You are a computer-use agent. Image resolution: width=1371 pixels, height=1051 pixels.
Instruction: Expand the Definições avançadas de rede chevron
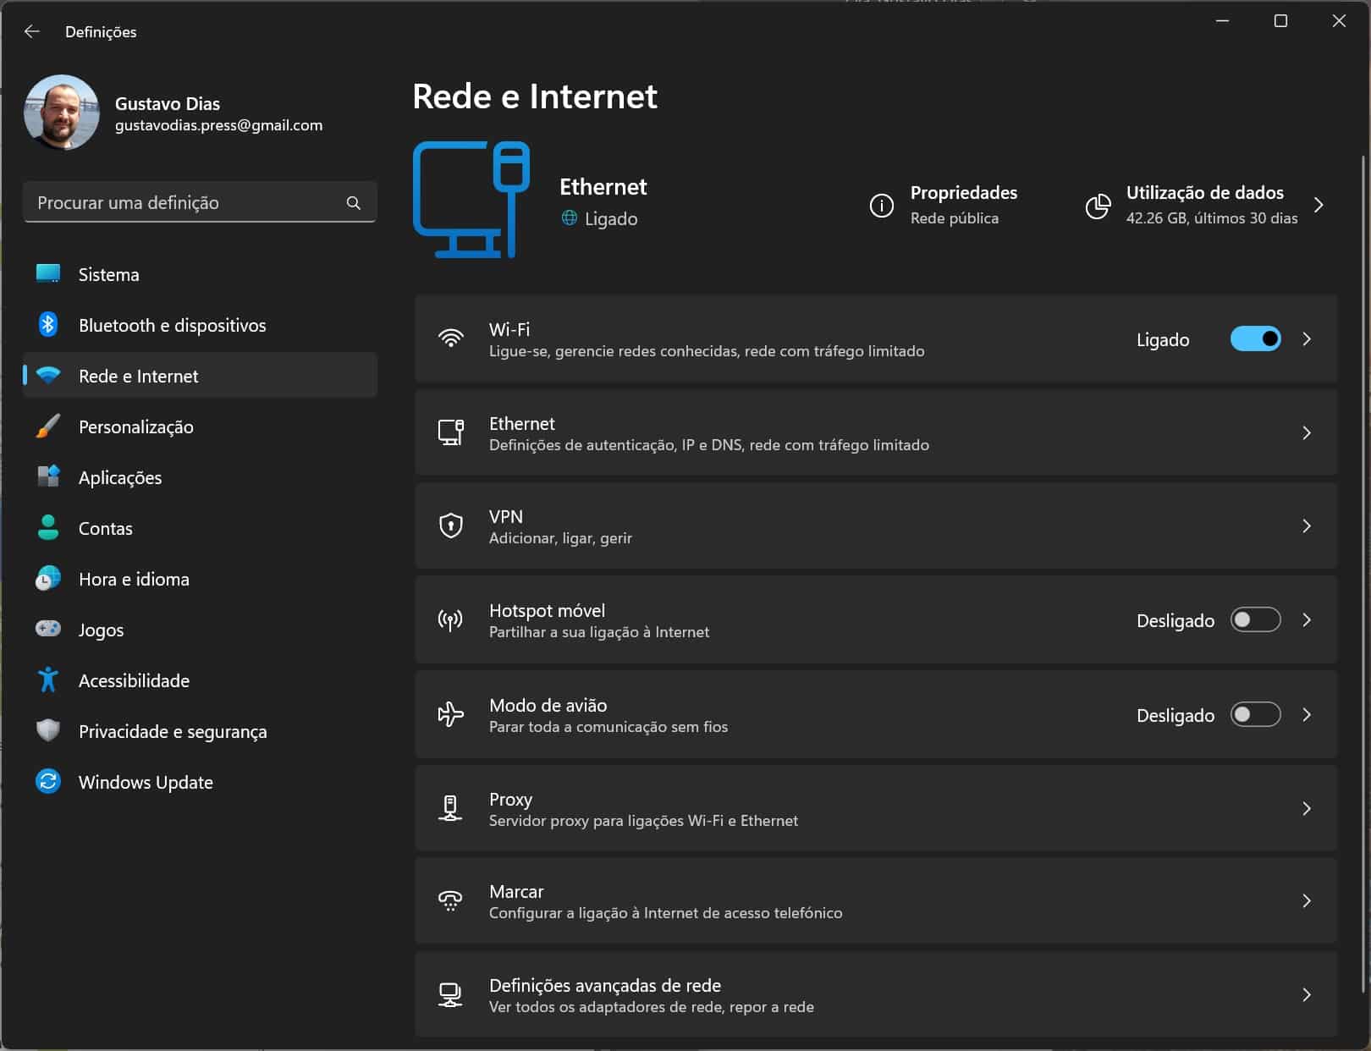coord(1307,995)
